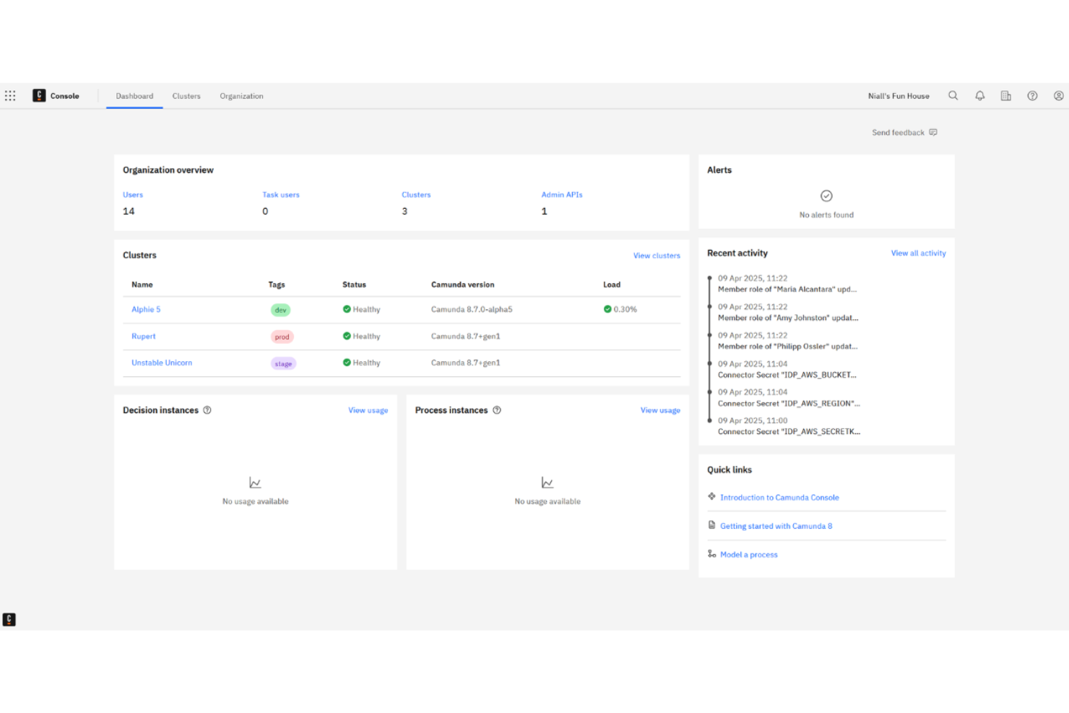This screenshot has width=1069, height=713.
Task: Click the No alerts found text
Action: 826,215
